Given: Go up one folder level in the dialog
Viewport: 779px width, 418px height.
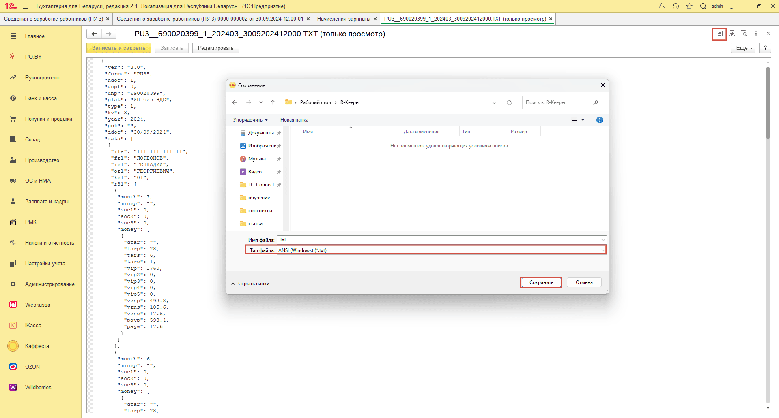Looking at the screenshot, I should point(273,103).
